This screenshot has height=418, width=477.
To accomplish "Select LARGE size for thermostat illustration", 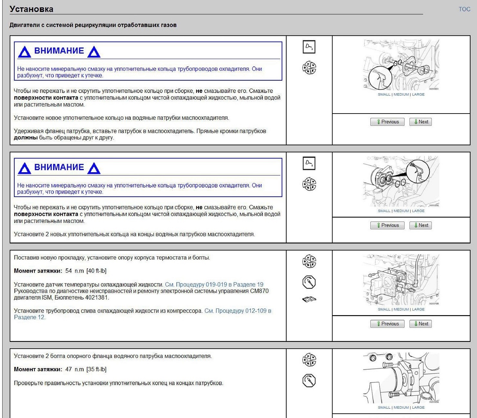I will coord(418,309).
